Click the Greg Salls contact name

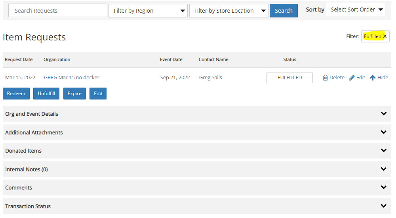[210, 78]
